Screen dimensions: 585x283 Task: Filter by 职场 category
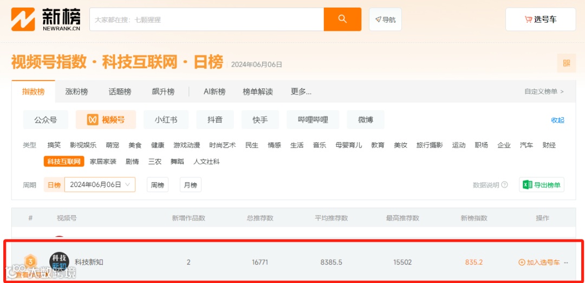tap(482, 145)
